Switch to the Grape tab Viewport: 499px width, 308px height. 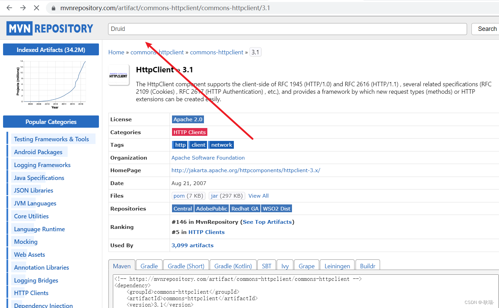(306, 266)
